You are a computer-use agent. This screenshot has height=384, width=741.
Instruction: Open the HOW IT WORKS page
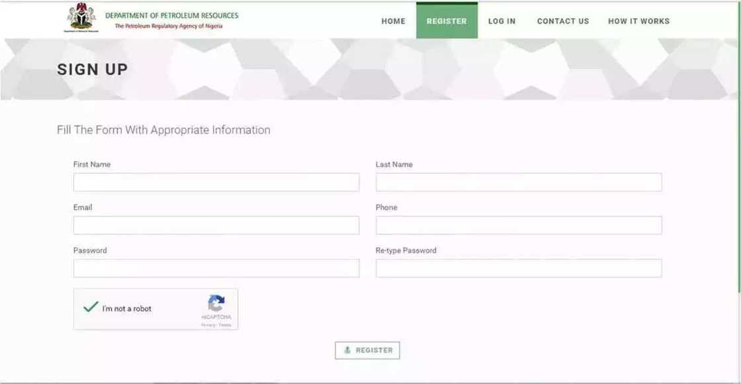[x=639, y=20]
